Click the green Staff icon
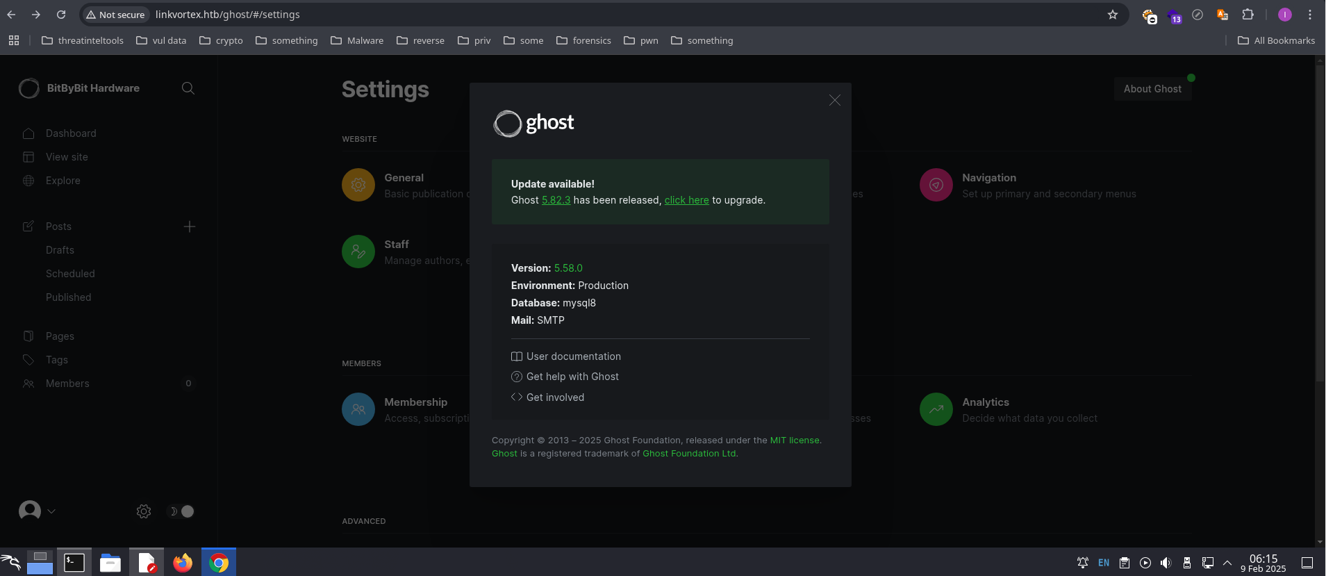This screenshot has height=576, width=1326. [358, 252]
